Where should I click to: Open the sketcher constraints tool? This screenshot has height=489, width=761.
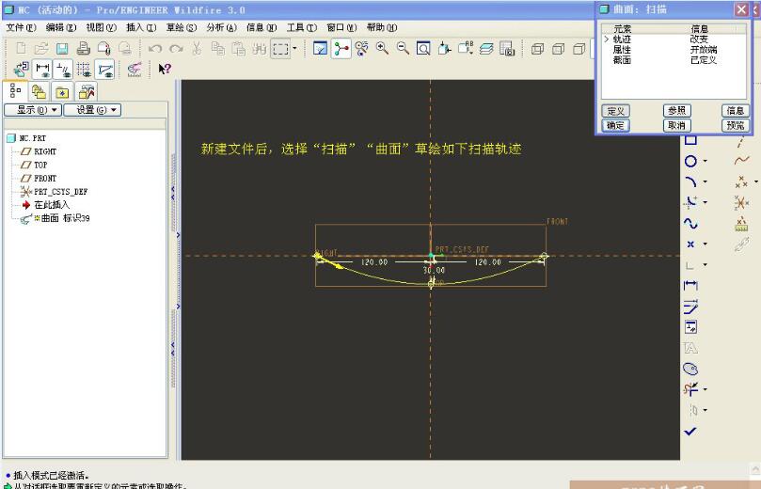[x=690, y=327]
